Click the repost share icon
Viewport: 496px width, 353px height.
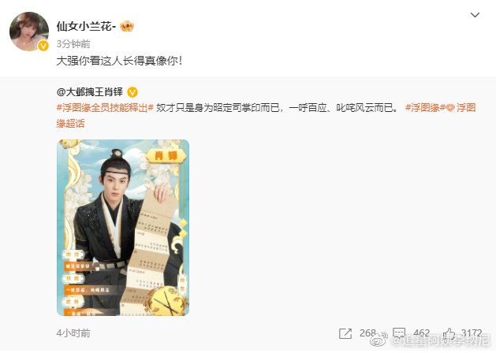[345, 333]
